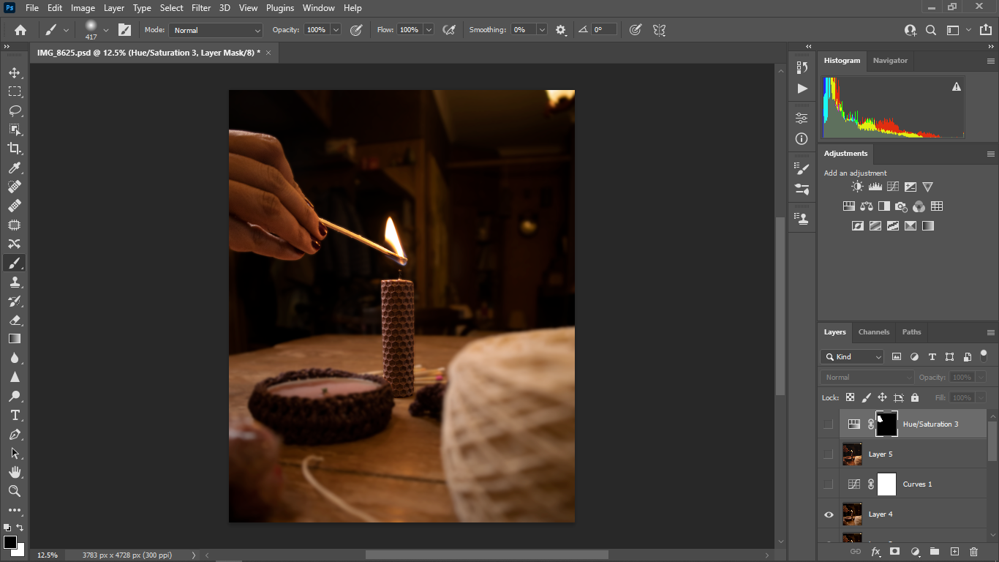Toggle layer filtering on or off
999x562 pixels.
pos(984,356)
